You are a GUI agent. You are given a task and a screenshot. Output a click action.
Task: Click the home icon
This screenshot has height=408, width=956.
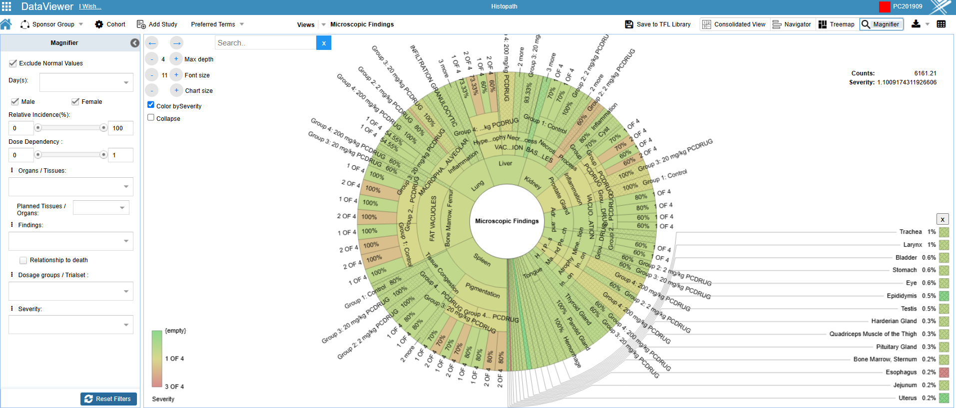[x=6, y=24]
